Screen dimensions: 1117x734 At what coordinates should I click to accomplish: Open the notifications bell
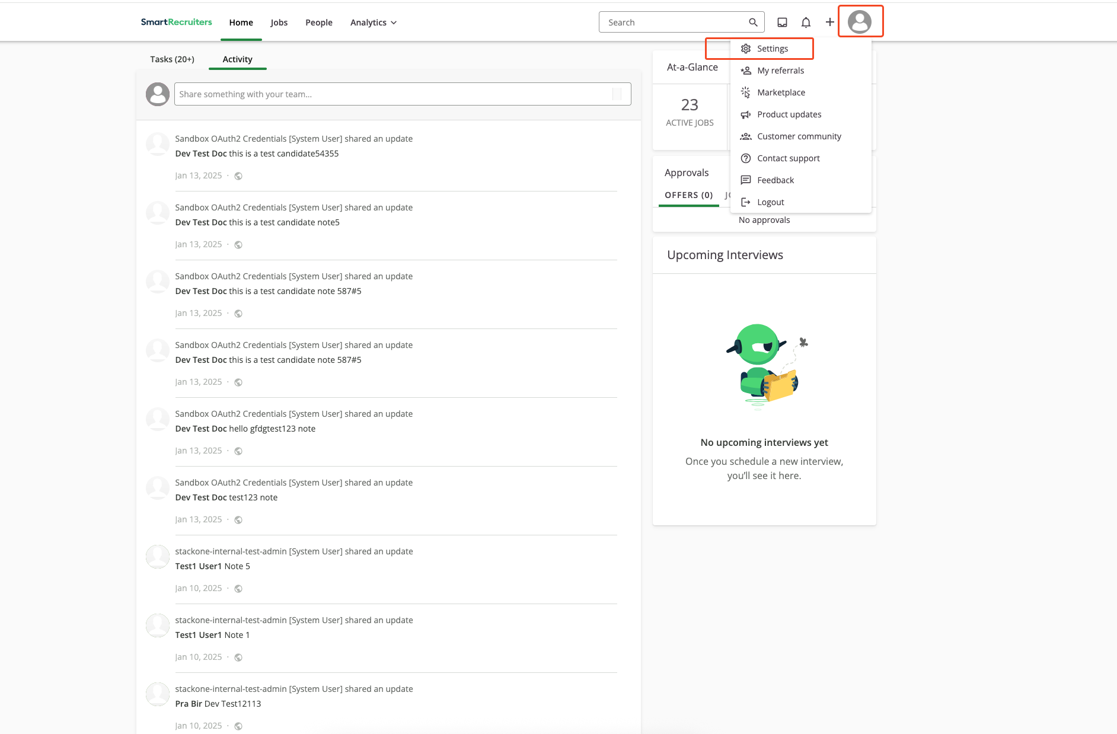pyautogui.click(x=806, y=22)
